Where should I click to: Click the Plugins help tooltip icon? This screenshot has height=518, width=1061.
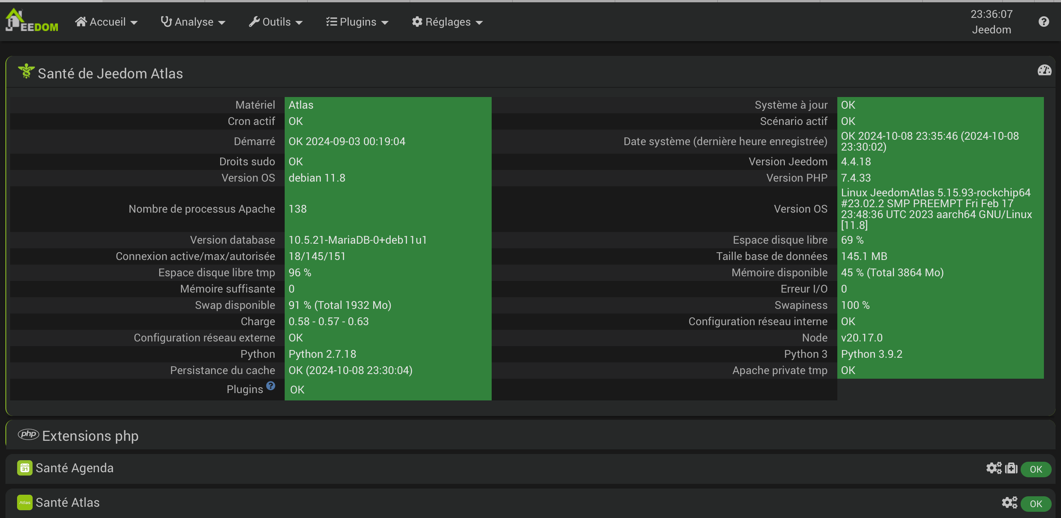tap(270, 386)
